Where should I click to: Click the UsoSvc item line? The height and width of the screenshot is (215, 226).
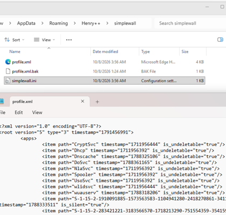click(131, 181)
